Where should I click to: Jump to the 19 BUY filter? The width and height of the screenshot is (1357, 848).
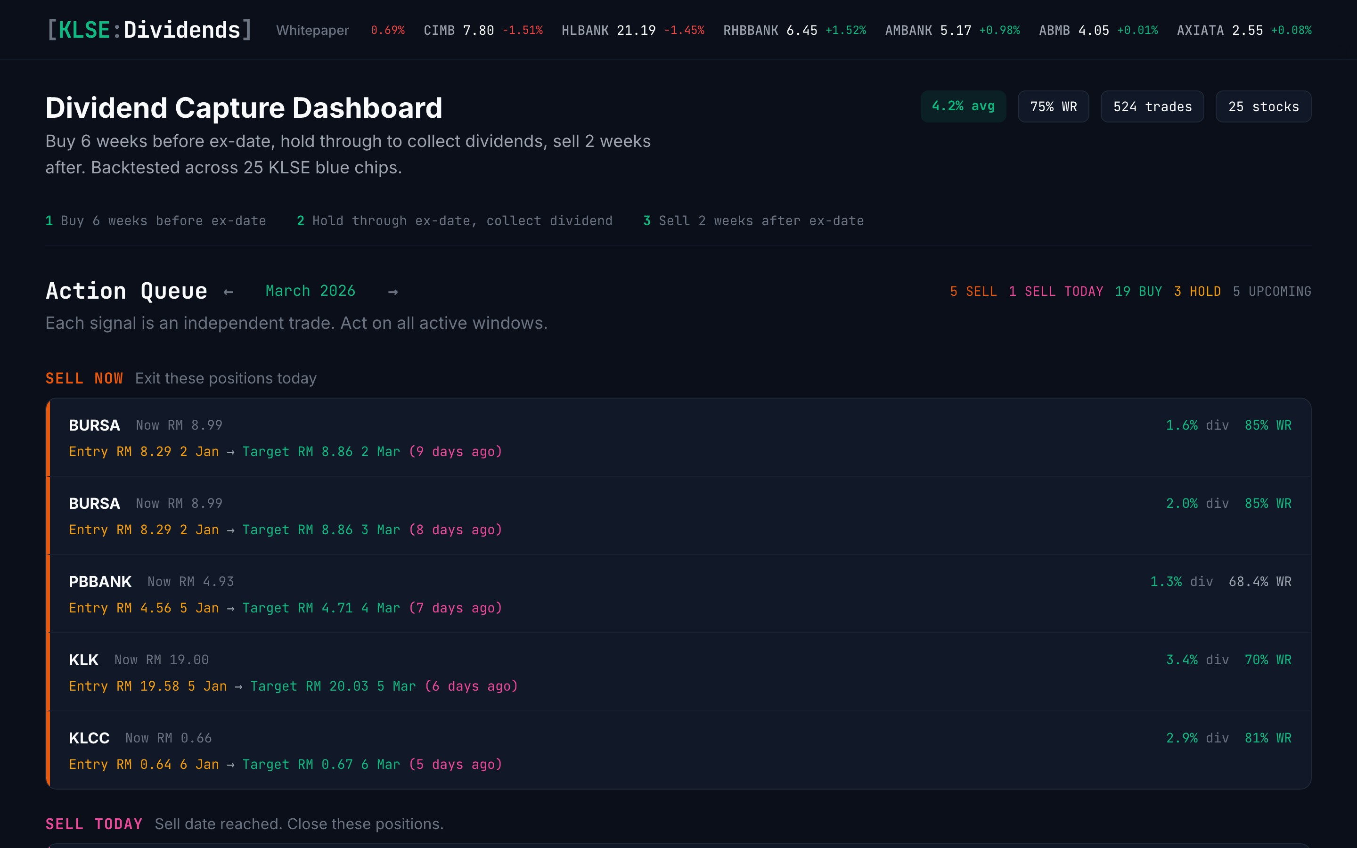[1138, 292]
